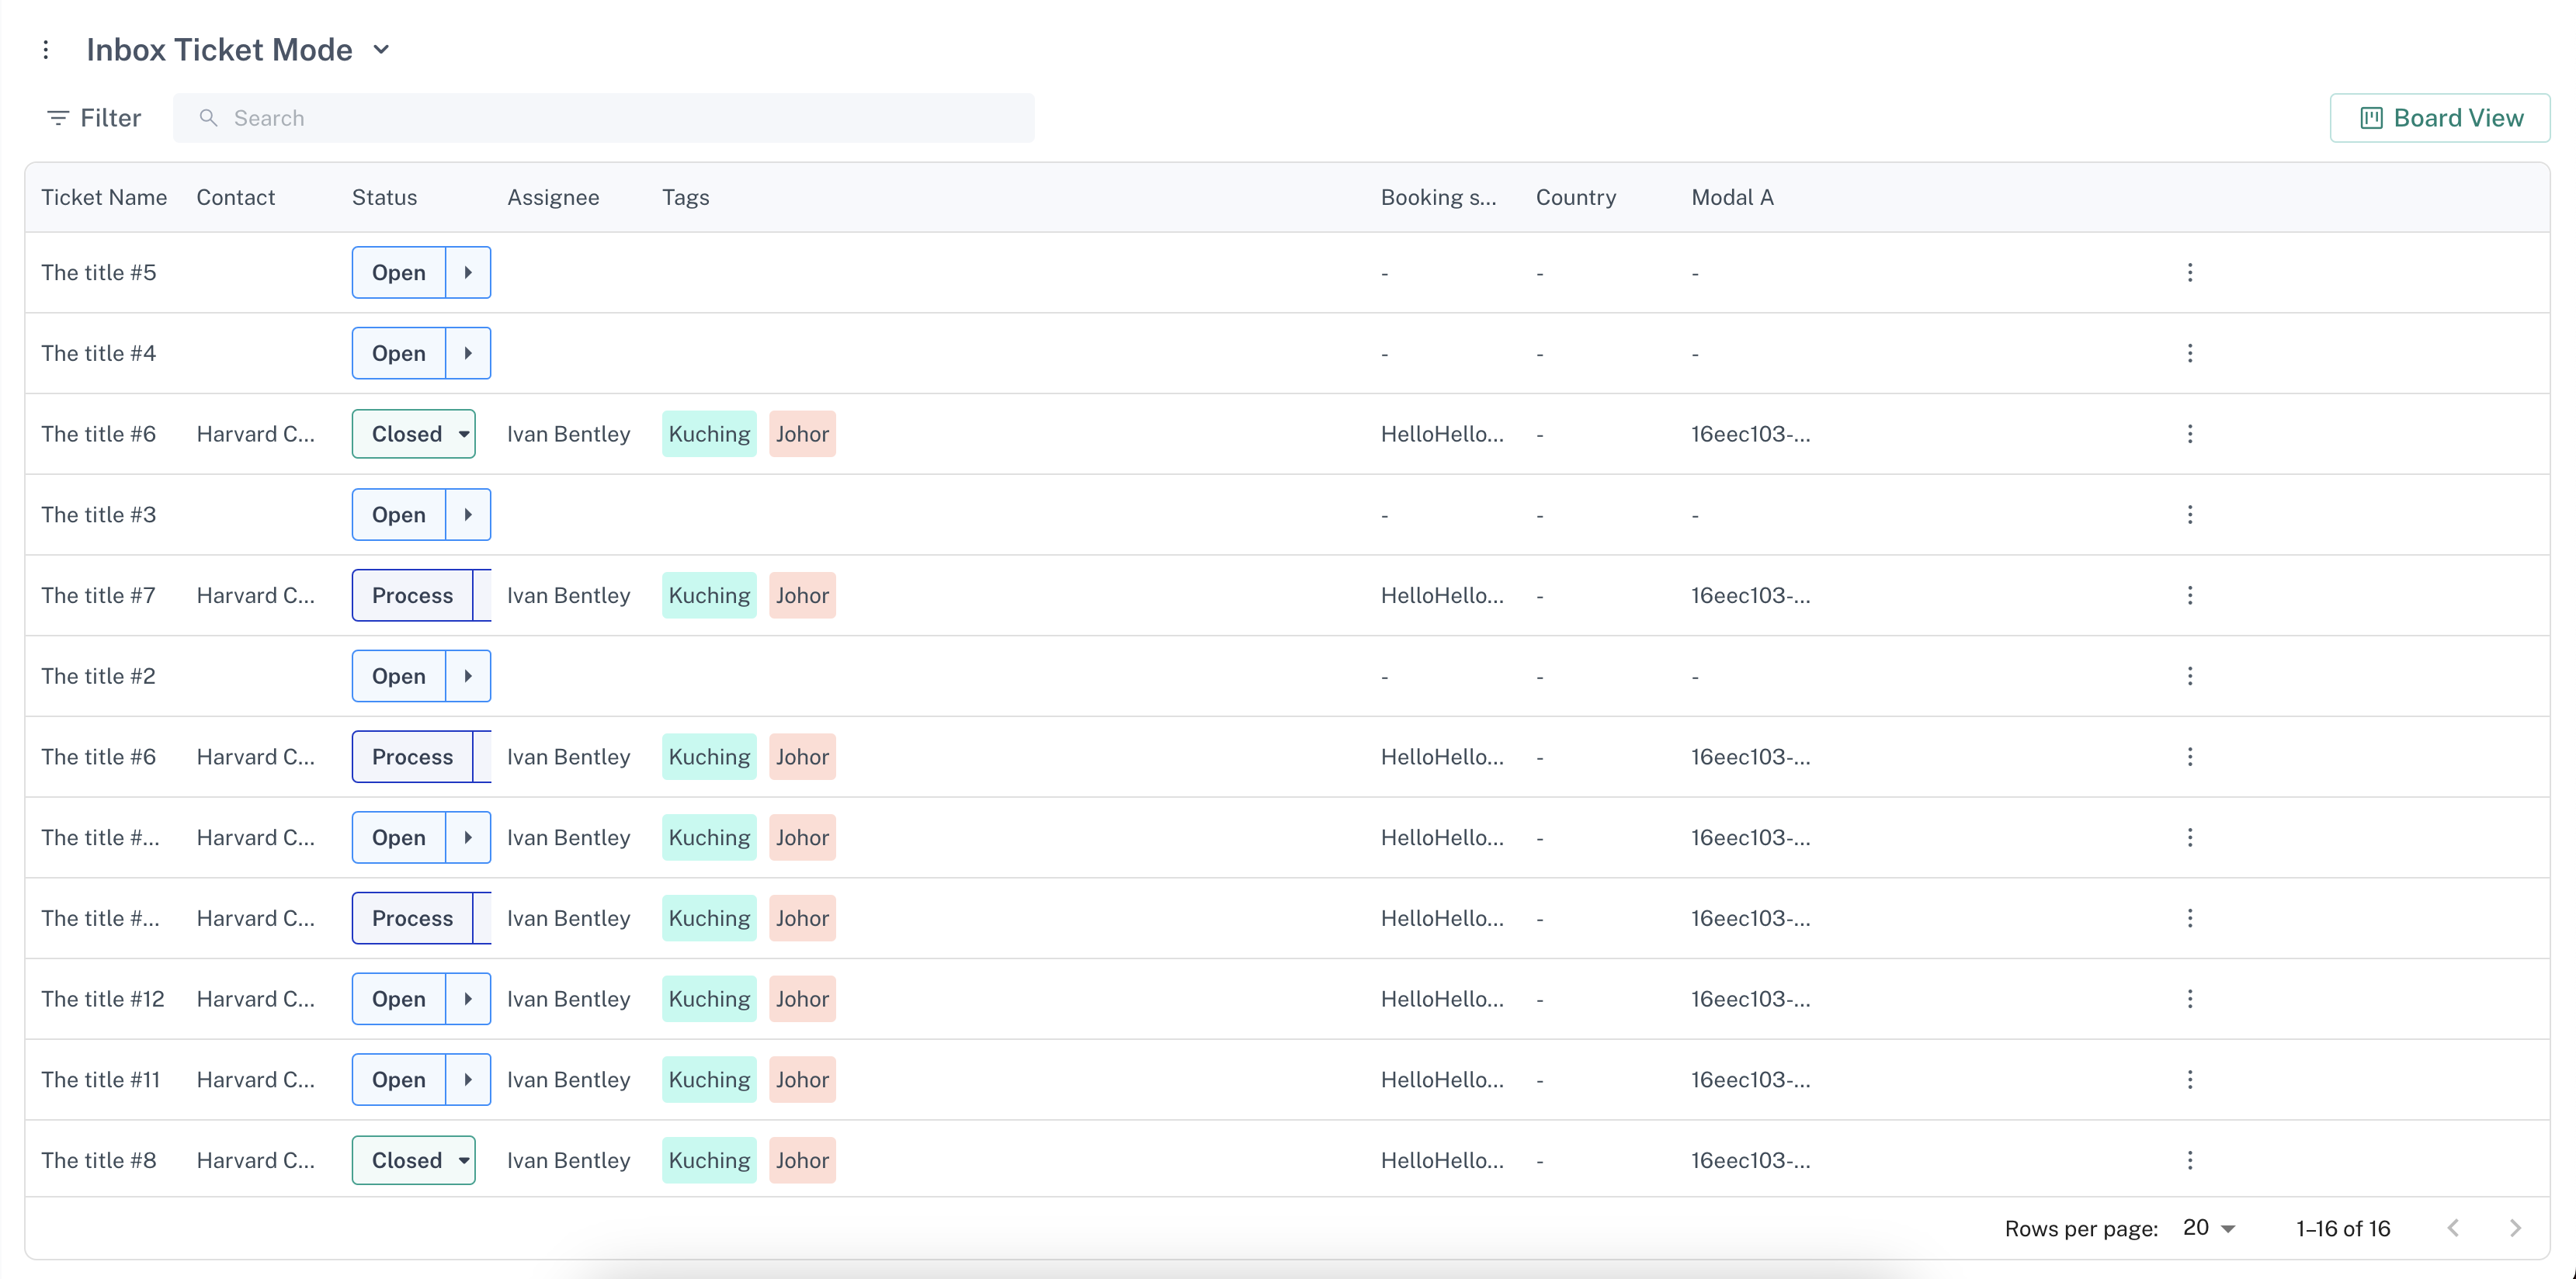Click the three-dot menu beside Inbox Ticket Mode

(x=46, y=50)
